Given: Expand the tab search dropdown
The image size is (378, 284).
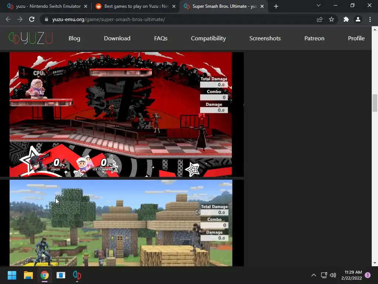Looking at the screenshot, I should coord(319,5).
